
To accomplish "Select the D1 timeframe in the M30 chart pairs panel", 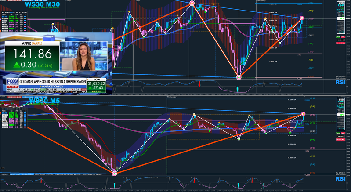I will point(20,13).
